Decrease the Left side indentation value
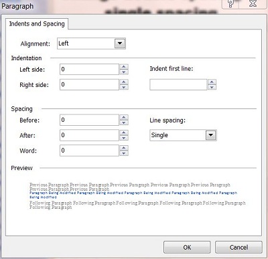The width and height of the screenshot is (268, 259). tap(124, 72)
